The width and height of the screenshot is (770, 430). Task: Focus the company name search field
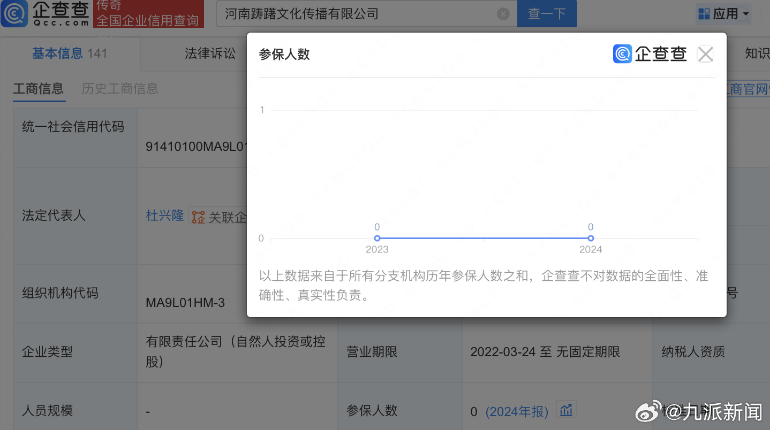tap(367, 14)
